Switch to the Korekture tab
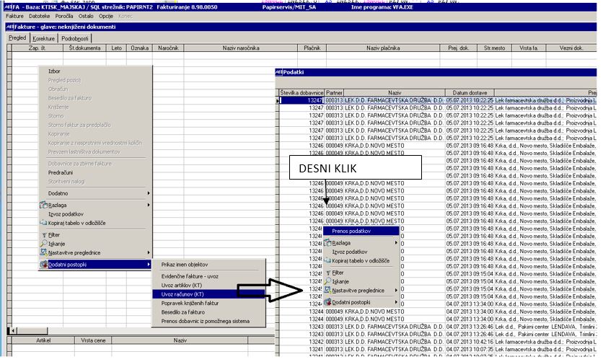Image resolution: width=603 pixels, height=362 pixels. [x=43, y=38]
